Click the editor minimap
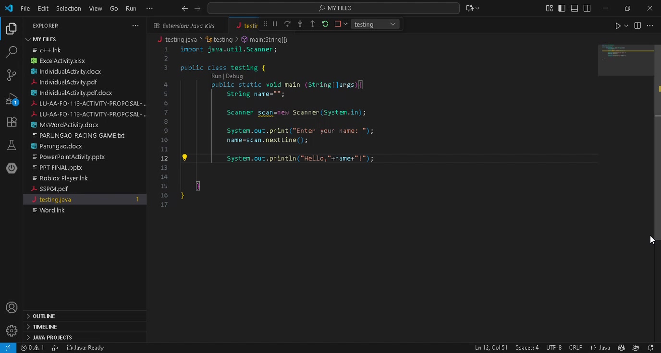This screenshot has width=661, height=353. click(x=626, y=60)
